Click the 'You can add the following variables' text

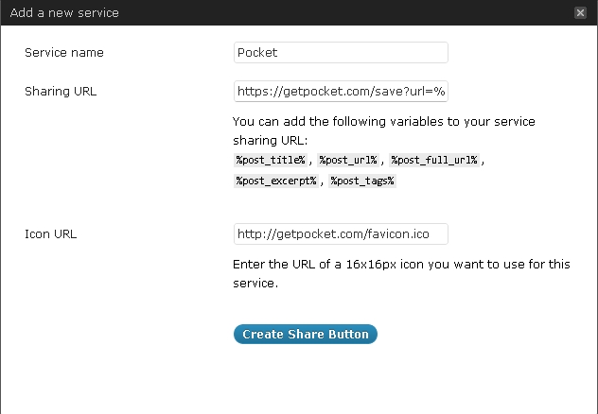383,130
